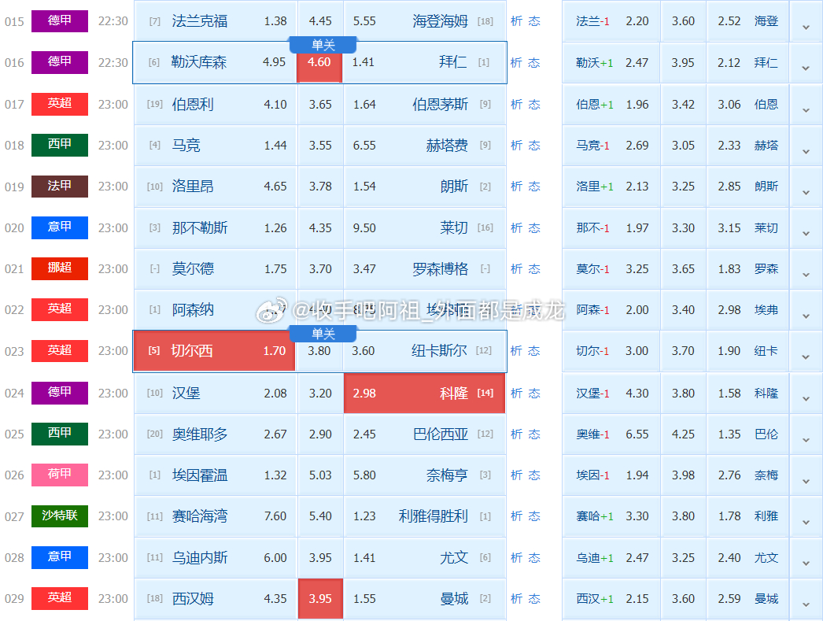Click the 荷甲 league tag on match 026
823x621 pixels.
coord(59,475)
